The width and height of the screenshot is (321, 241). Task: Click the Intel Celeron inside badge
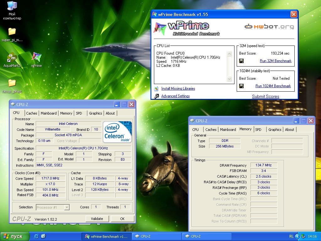117,132
